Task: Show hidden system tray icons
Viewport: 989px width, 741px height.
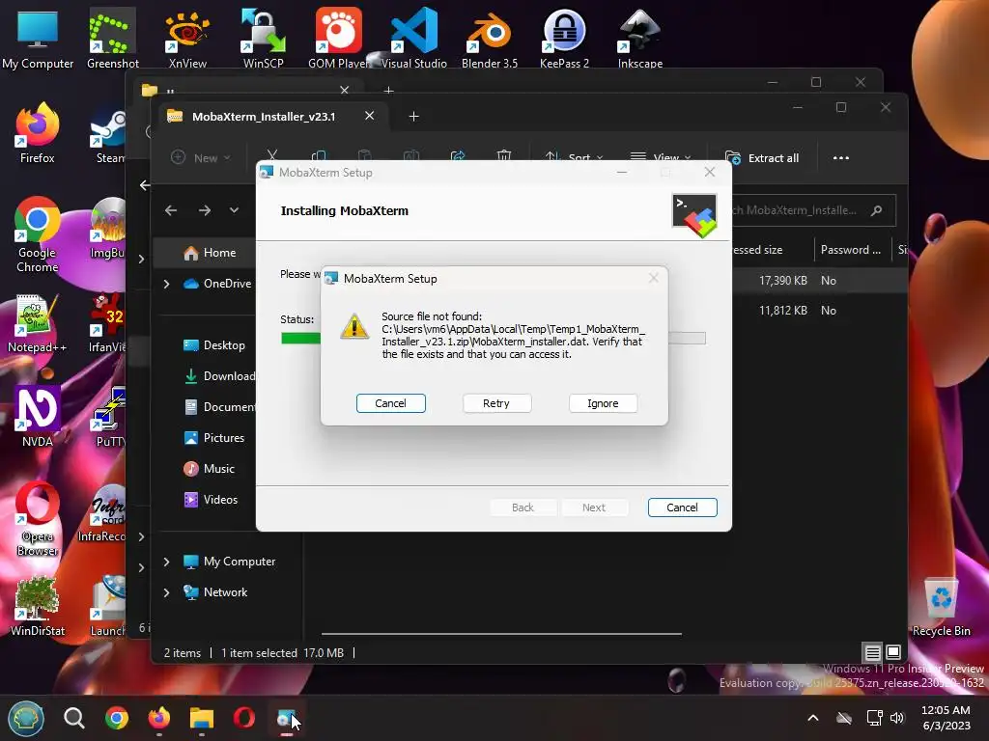Action: (x=813, y=718)
